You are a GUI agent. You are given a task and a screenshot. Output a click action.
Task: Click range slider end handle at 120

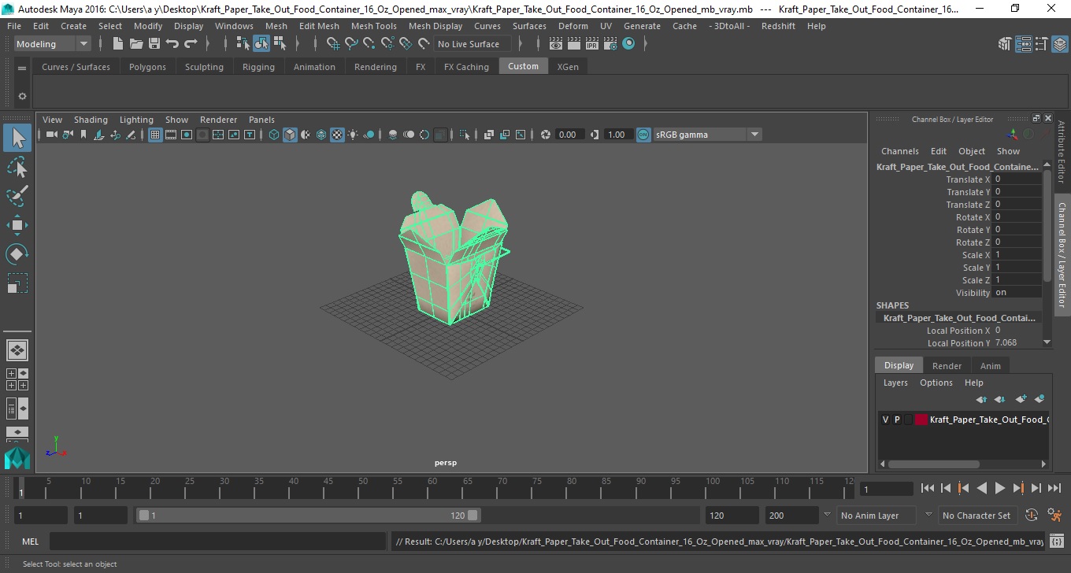(472, 516)
